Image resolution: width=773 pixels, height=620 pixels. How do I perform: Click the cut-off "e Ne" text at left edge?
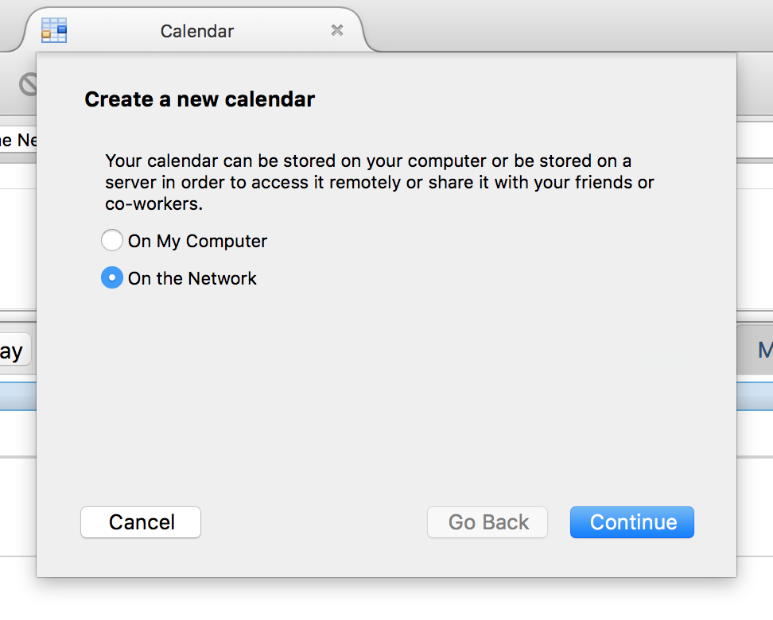[18, 141]
